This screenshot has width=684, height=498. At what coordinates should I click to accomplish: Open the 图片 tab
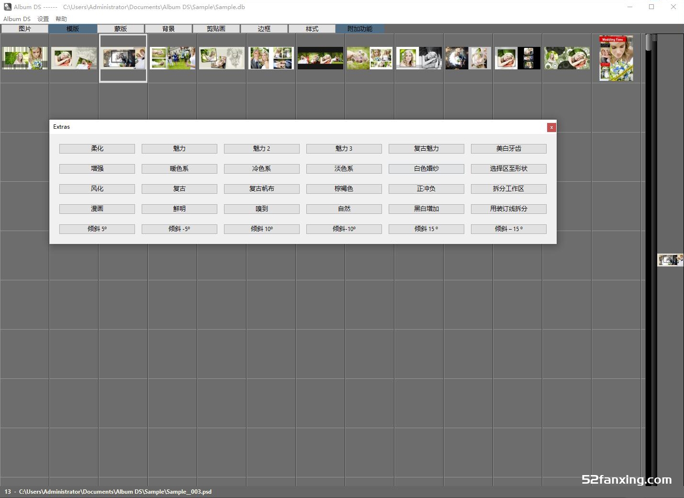tap(25, 29)
